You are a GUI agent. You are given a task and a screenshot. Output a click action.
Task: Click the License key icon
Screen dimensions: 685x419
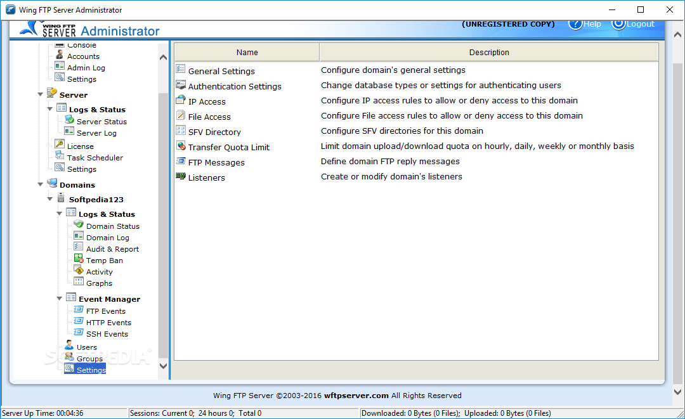(60, 144)
